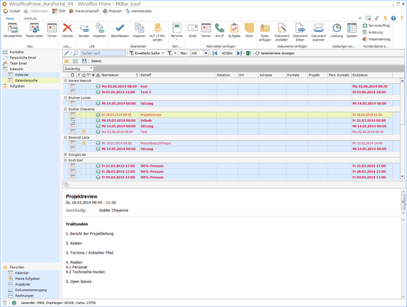Open Team Email in the navigation
This screenshot has width=407, height=307.
tap(18, 63)
